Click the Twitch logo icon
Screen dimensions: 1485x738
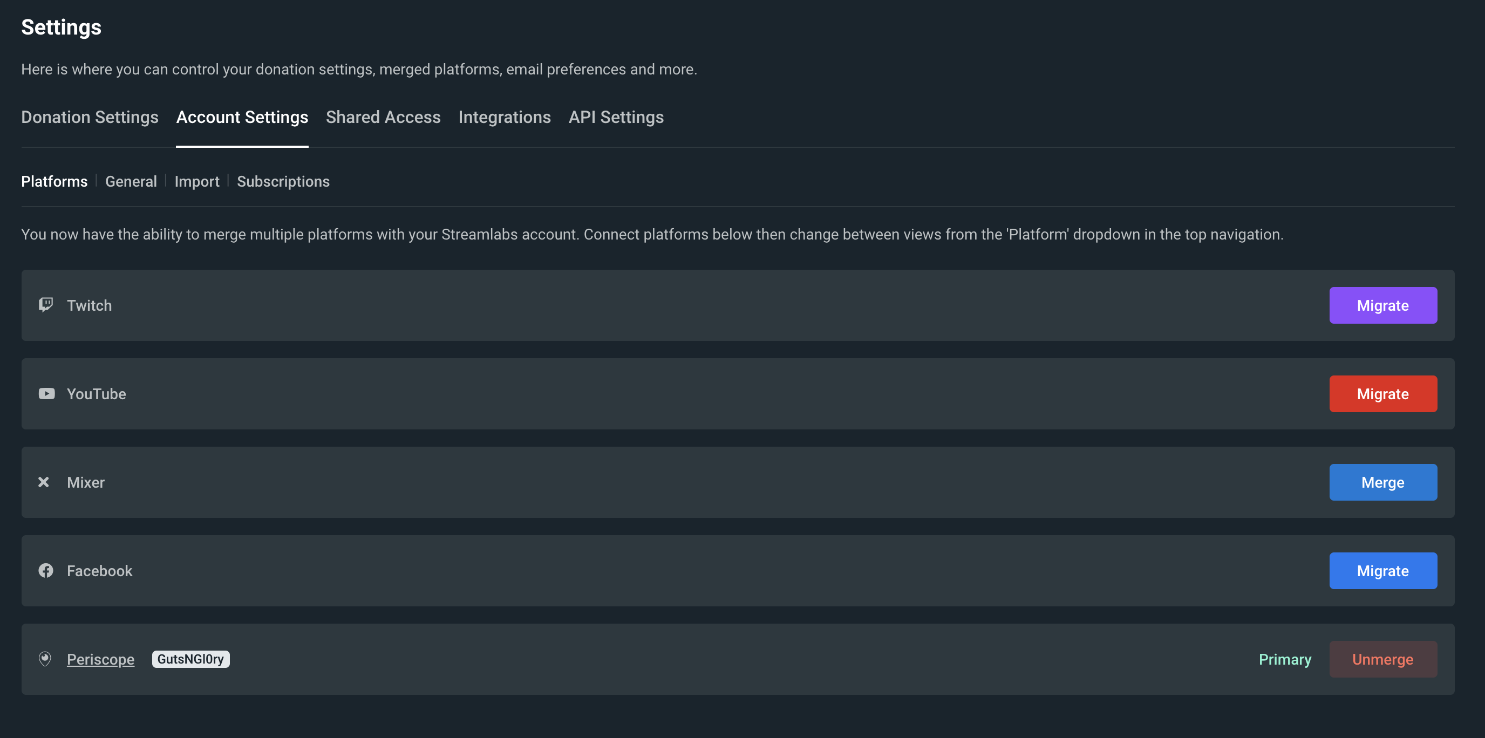click(45, 305)
